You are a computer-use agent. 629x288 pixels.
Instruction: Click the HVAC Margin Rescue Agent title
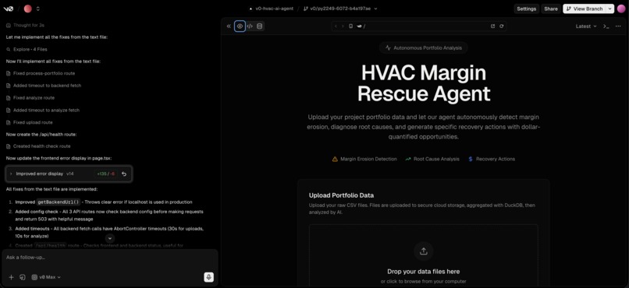[x=424, y=83]
